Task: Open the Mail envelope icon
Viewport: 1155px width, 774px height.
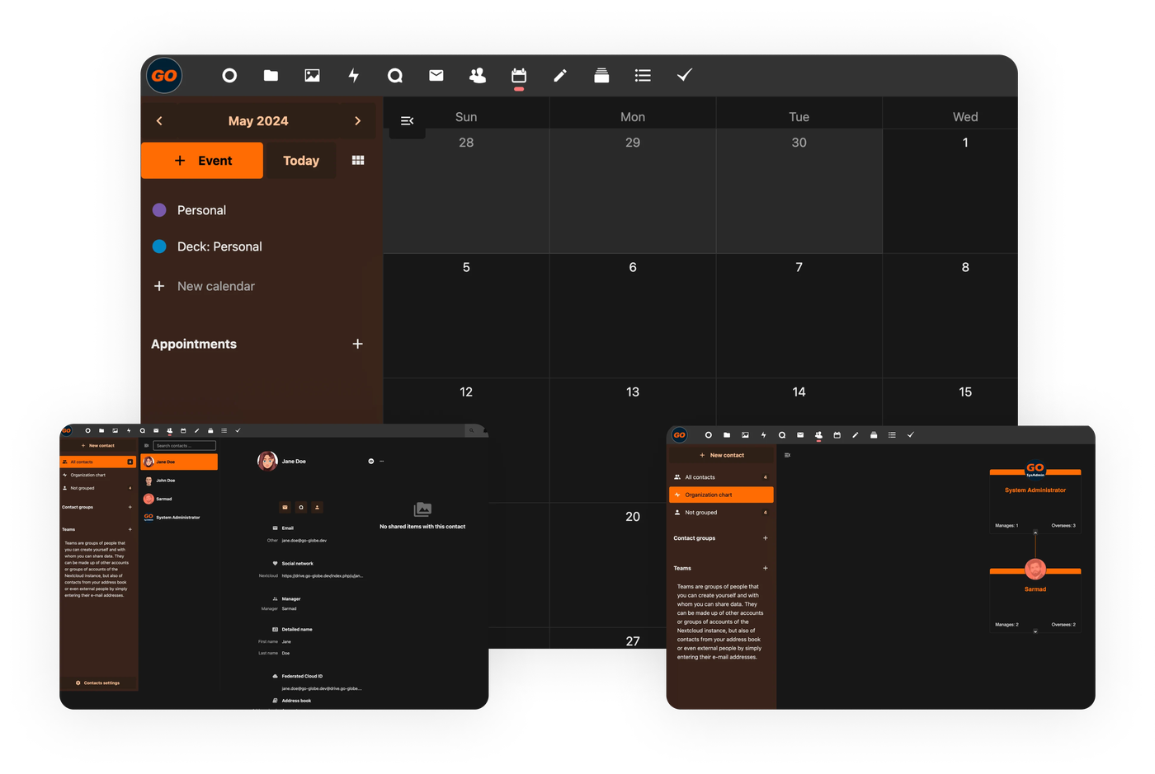Action: coord(436,76)
